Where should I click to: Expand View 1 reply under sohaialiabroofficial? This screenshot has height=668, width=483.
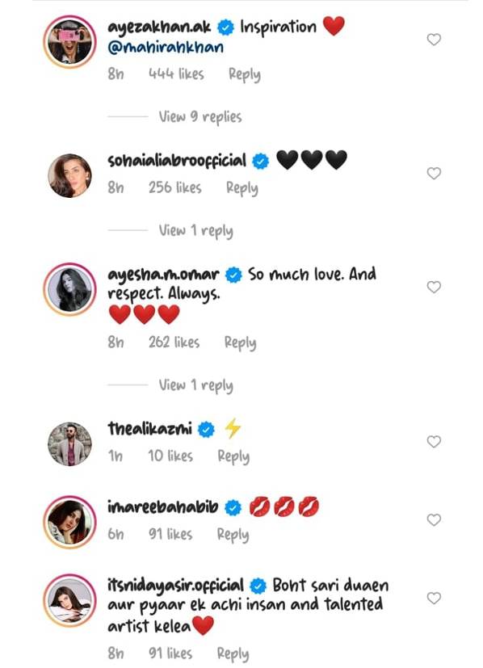coord(196,230)
